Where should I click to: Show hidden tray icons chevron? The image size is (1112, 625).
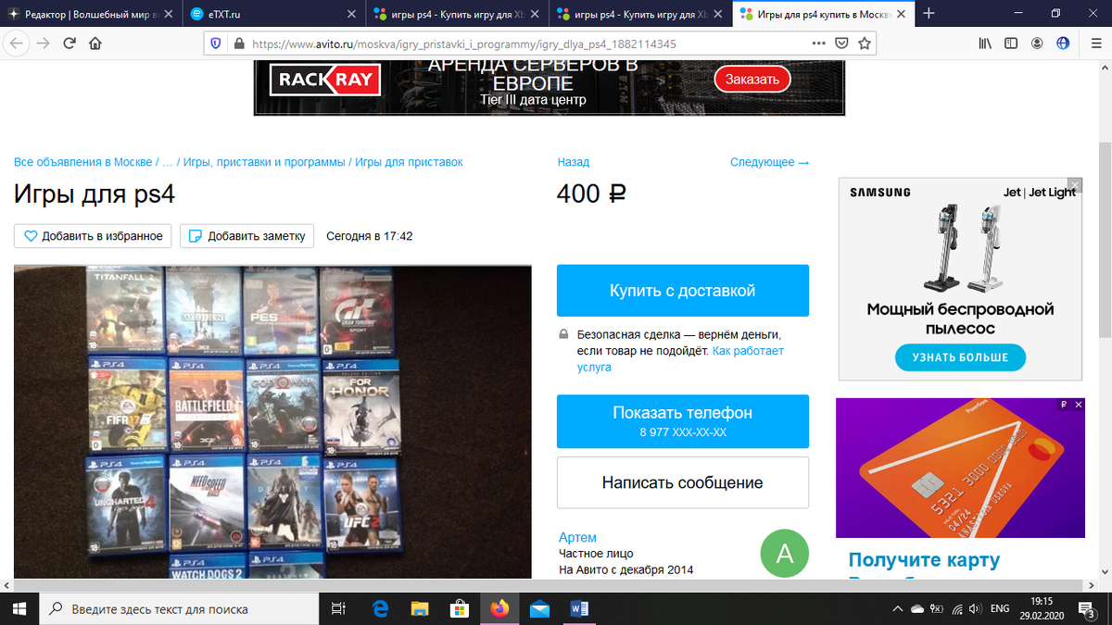[x=896, y=609]
